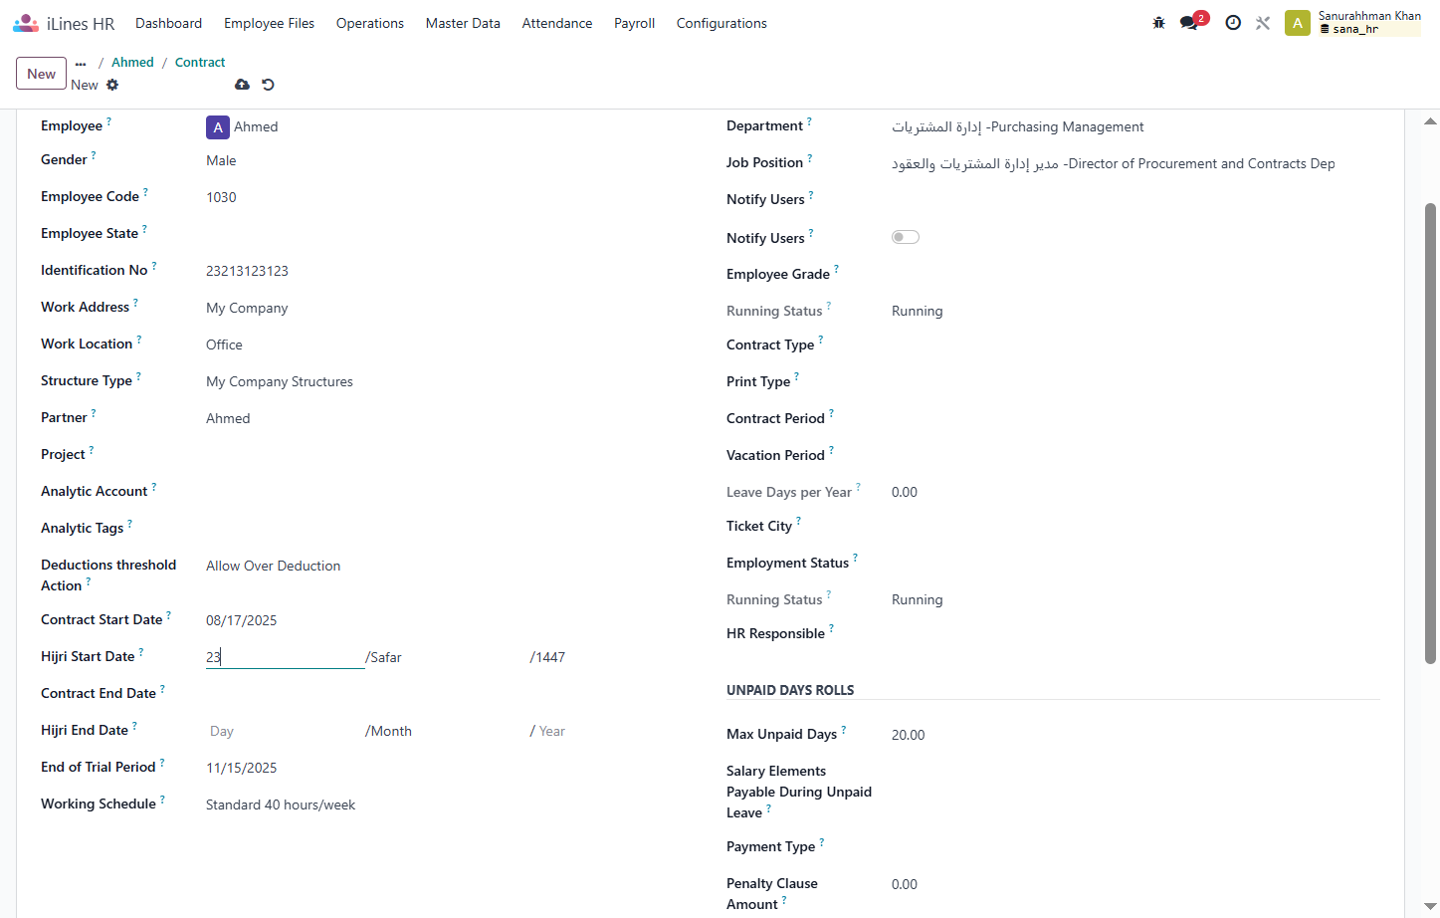Toggle the Notify Users switch
This screenshot has height=918, width=1440.
pos(906,237)
